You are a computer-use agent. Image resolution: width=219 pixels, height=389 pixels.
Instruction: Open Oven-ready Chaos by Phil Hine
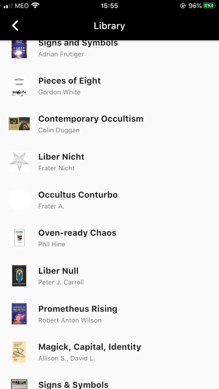(109, 238)
